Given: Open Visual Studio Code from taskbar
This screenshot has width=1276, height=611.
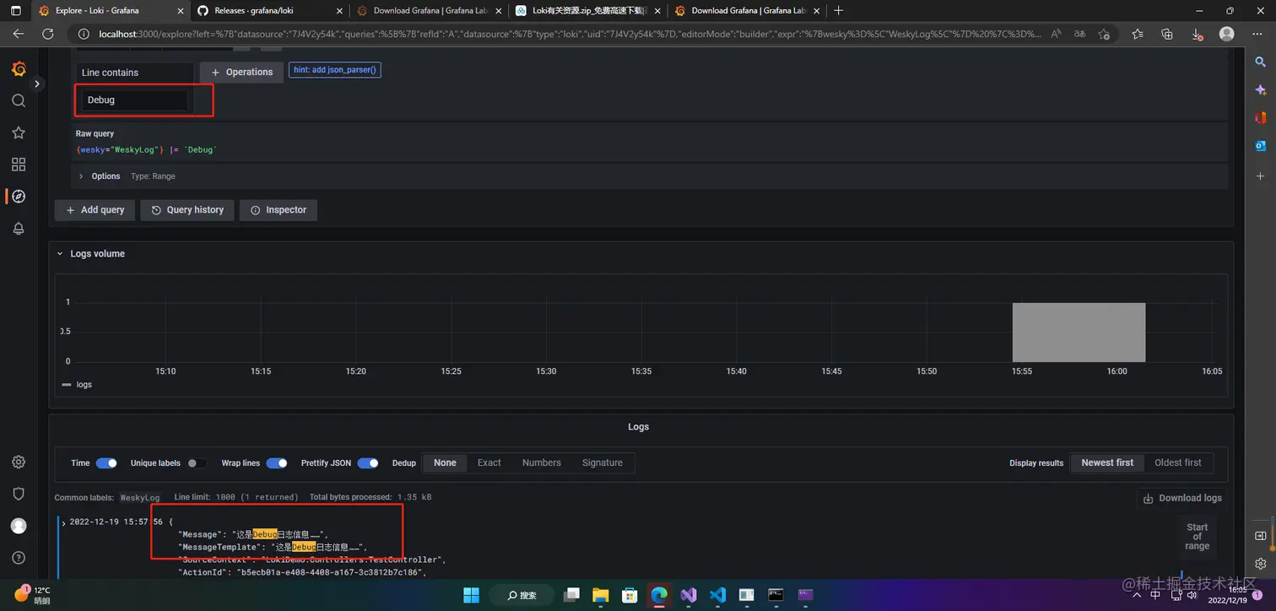Looking at the screenshot, I should pos(717,594).
